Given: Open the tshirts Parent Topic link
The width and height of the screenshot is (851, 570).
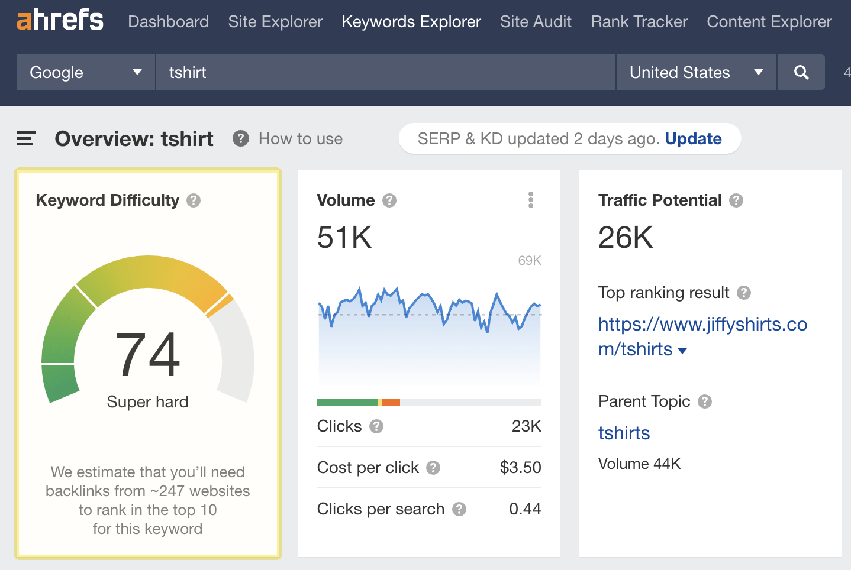Looking at the screenshot, I should coord(624,433).
